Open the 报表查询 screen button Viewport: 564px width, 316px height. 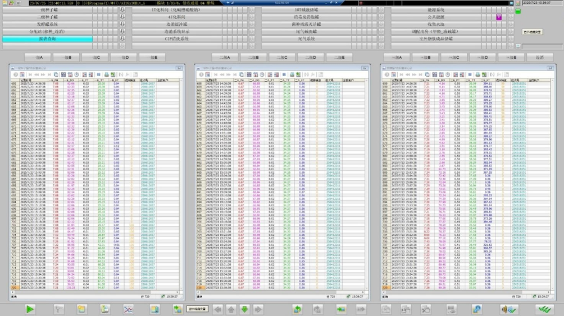coord(47,39)
